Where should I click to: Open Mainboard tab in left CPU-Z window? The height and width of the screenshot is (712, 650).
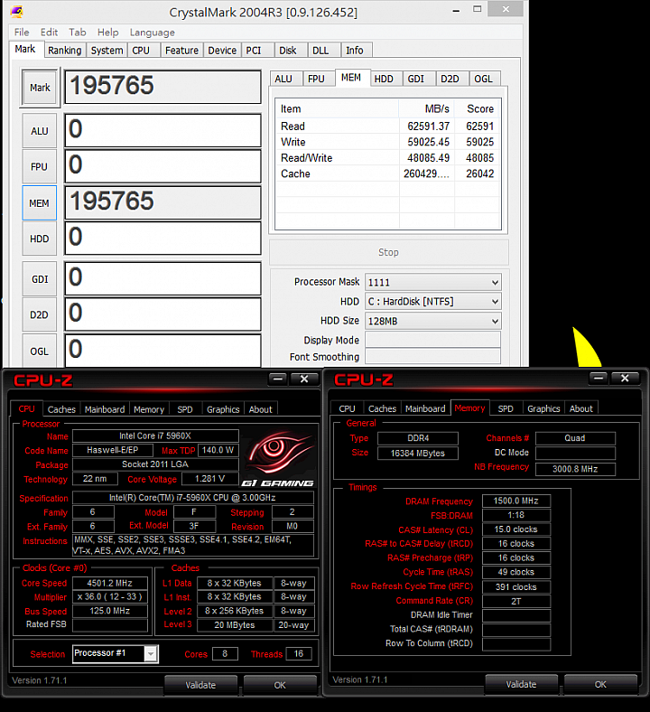(105, 409)
